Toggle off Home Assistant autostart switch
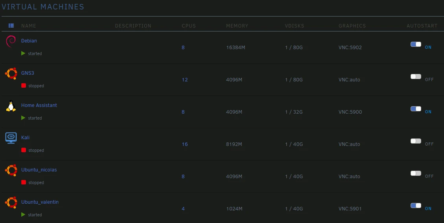This screenshot has height=223, width=444. pyautogui.click(x=416, y=109)
